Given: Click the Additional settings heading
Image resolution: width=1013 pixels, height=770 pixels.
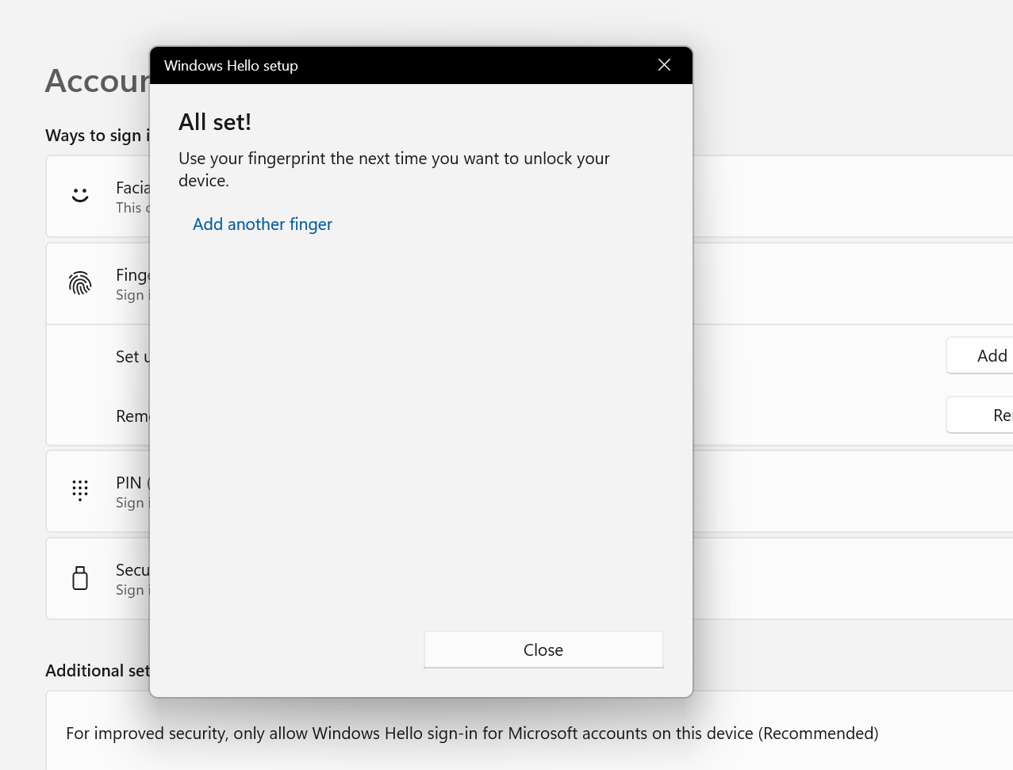Looking at the screenshot, I should (x=98, y=671).
